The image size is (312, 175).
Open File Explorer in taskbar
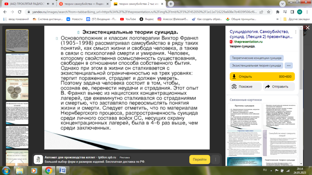[x=20, y=171]
